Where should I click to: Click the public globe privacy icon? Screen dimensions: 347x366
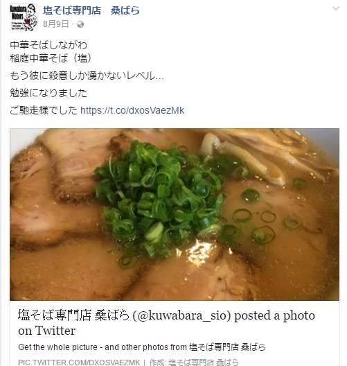[x=80, y=24]
